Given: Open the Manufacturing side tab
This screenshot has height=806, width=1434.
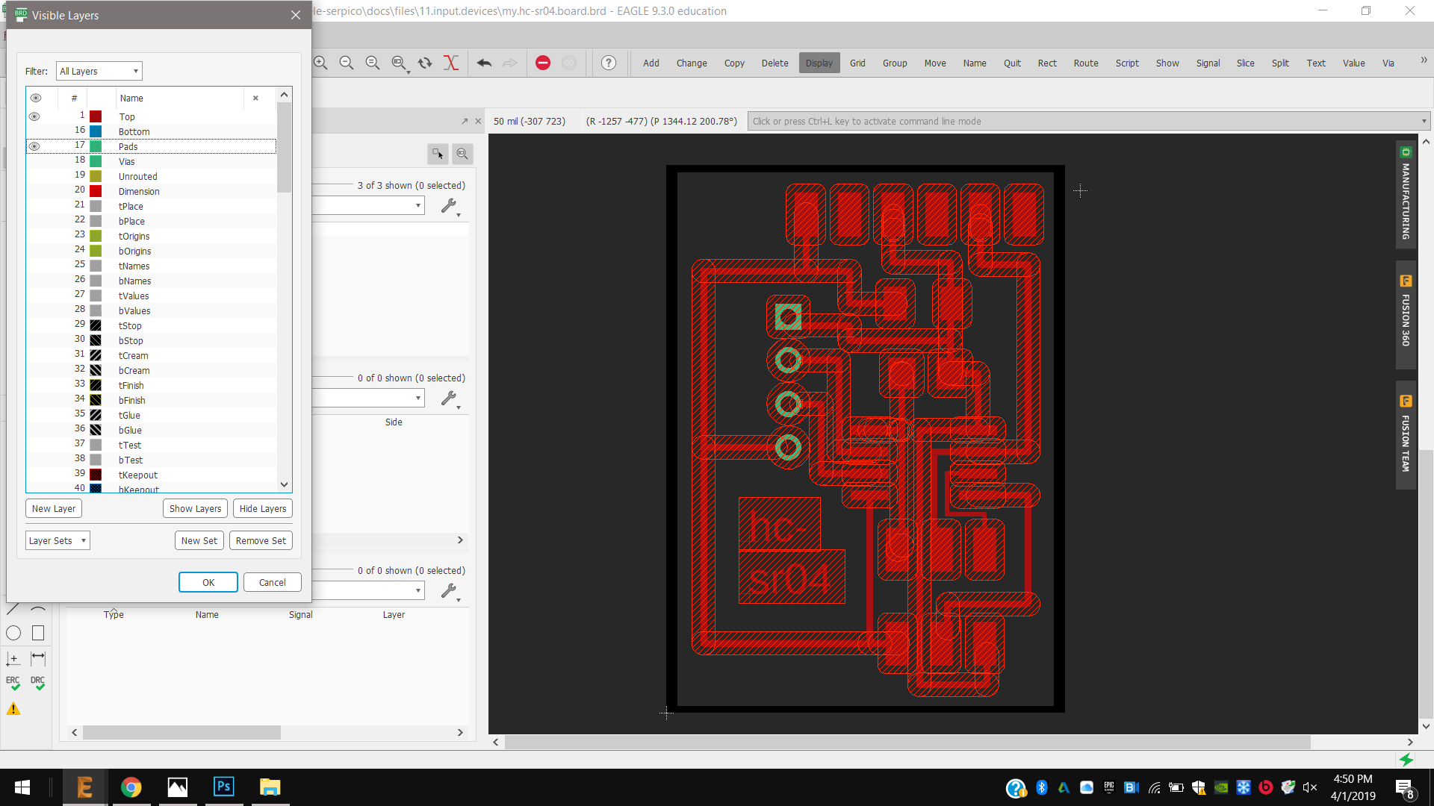Looking at the screenshot, I should pos(1406,194).
